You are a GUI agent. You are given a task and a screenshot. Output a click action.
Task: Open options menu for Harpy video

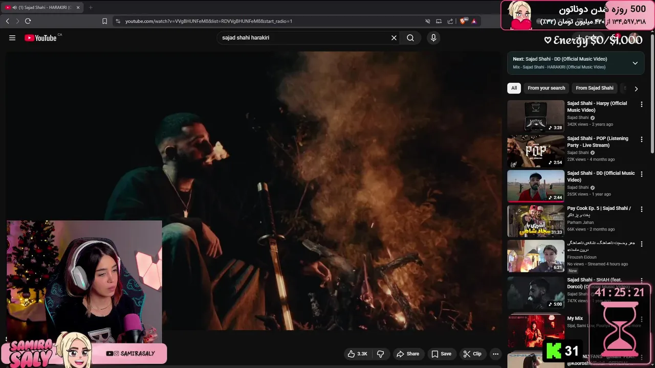tap(641, 104)
